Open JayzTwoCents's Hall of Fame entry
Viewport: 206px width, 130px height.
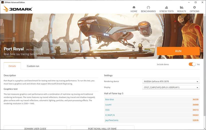112,120
